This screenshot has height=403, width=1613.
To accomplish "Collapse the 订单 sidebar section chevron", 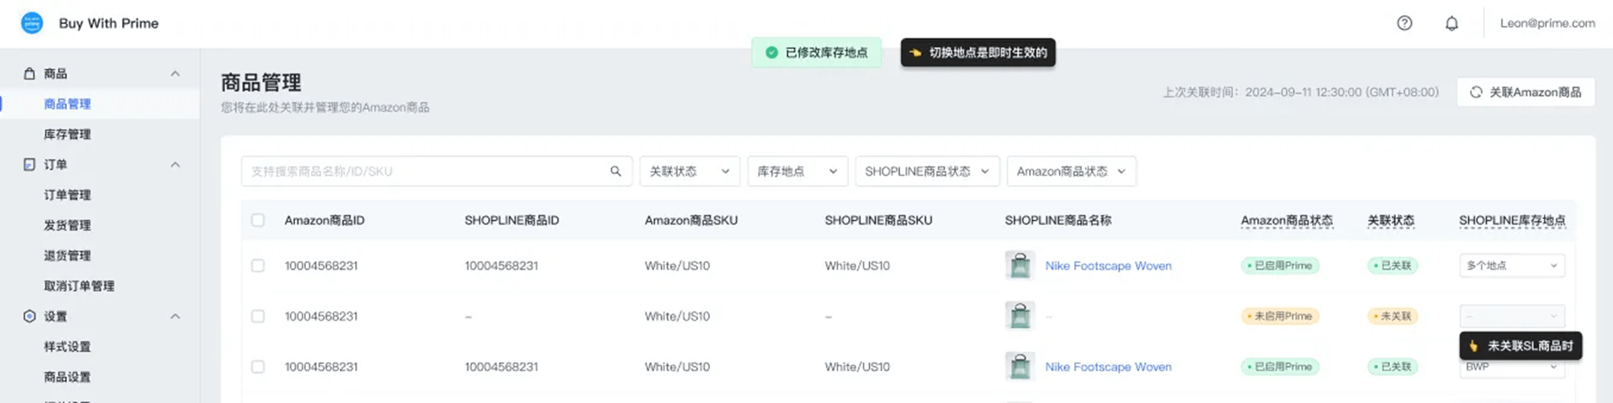I will pos(175,164).
